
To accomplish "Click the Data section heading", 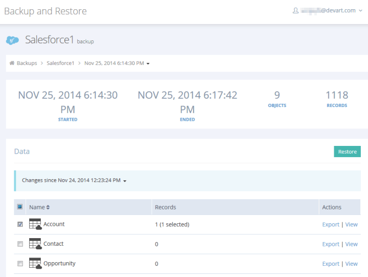I will pyautogui.click(x=22, y=152).
